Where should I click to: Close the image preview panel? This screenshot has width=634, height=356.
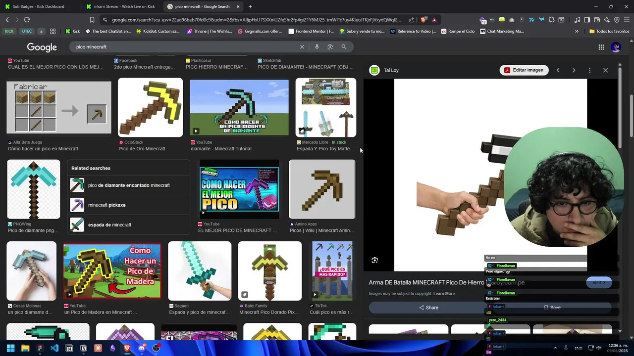605,70
